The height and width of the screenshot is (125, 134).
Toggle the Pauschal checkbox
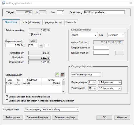30,35
